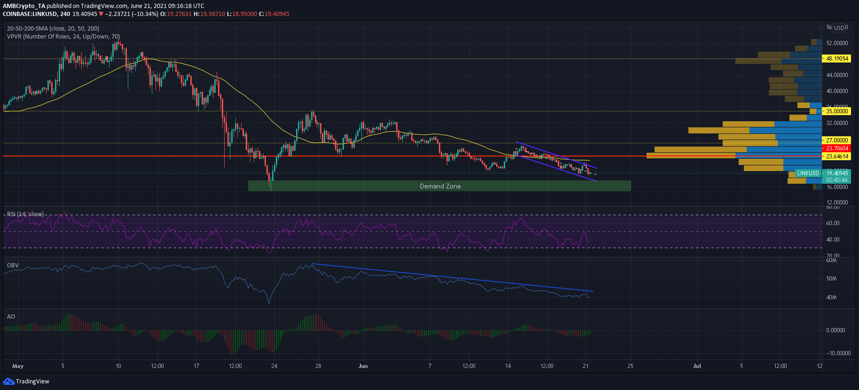Click the OBV indicator label
The image size is (859, 390).
click(13, 265)
